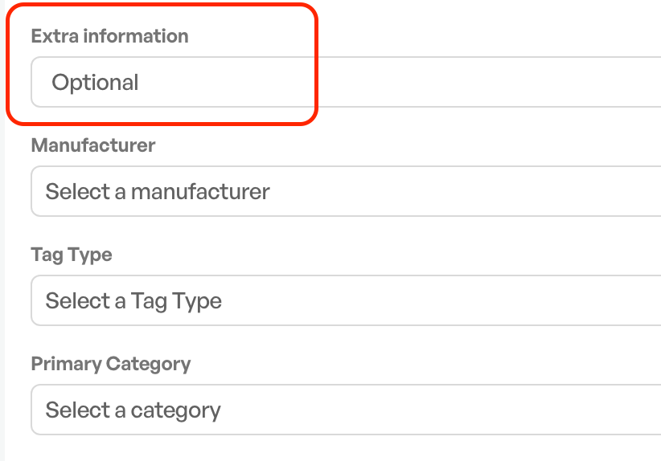Open the Tag Type dropdown
Viewport: 661px width, 461px height.
point(346,300)
